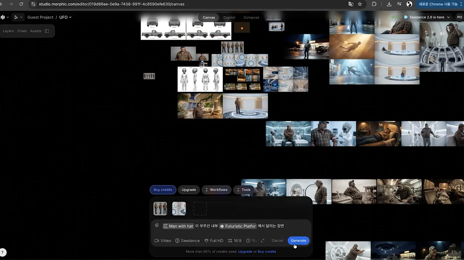Reload the page with browser refresh icon
The width and height of the screenshot is (464, 260).
click(21, 4)
